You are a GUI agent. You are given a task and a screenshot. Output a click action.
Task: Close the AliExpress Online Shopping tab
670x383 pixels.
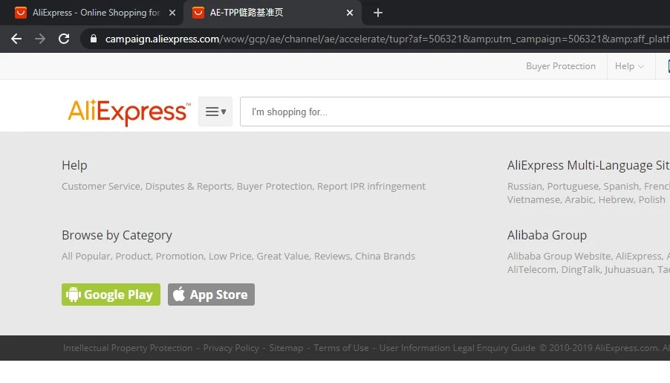tap(172, 13)
